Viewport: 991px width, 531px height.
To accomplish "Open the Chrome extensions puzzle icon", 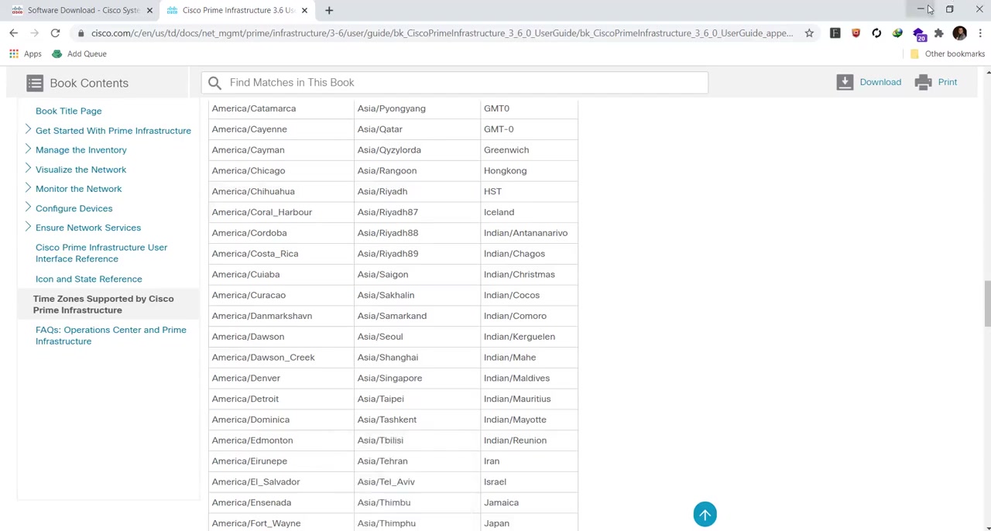I will 938,33.
